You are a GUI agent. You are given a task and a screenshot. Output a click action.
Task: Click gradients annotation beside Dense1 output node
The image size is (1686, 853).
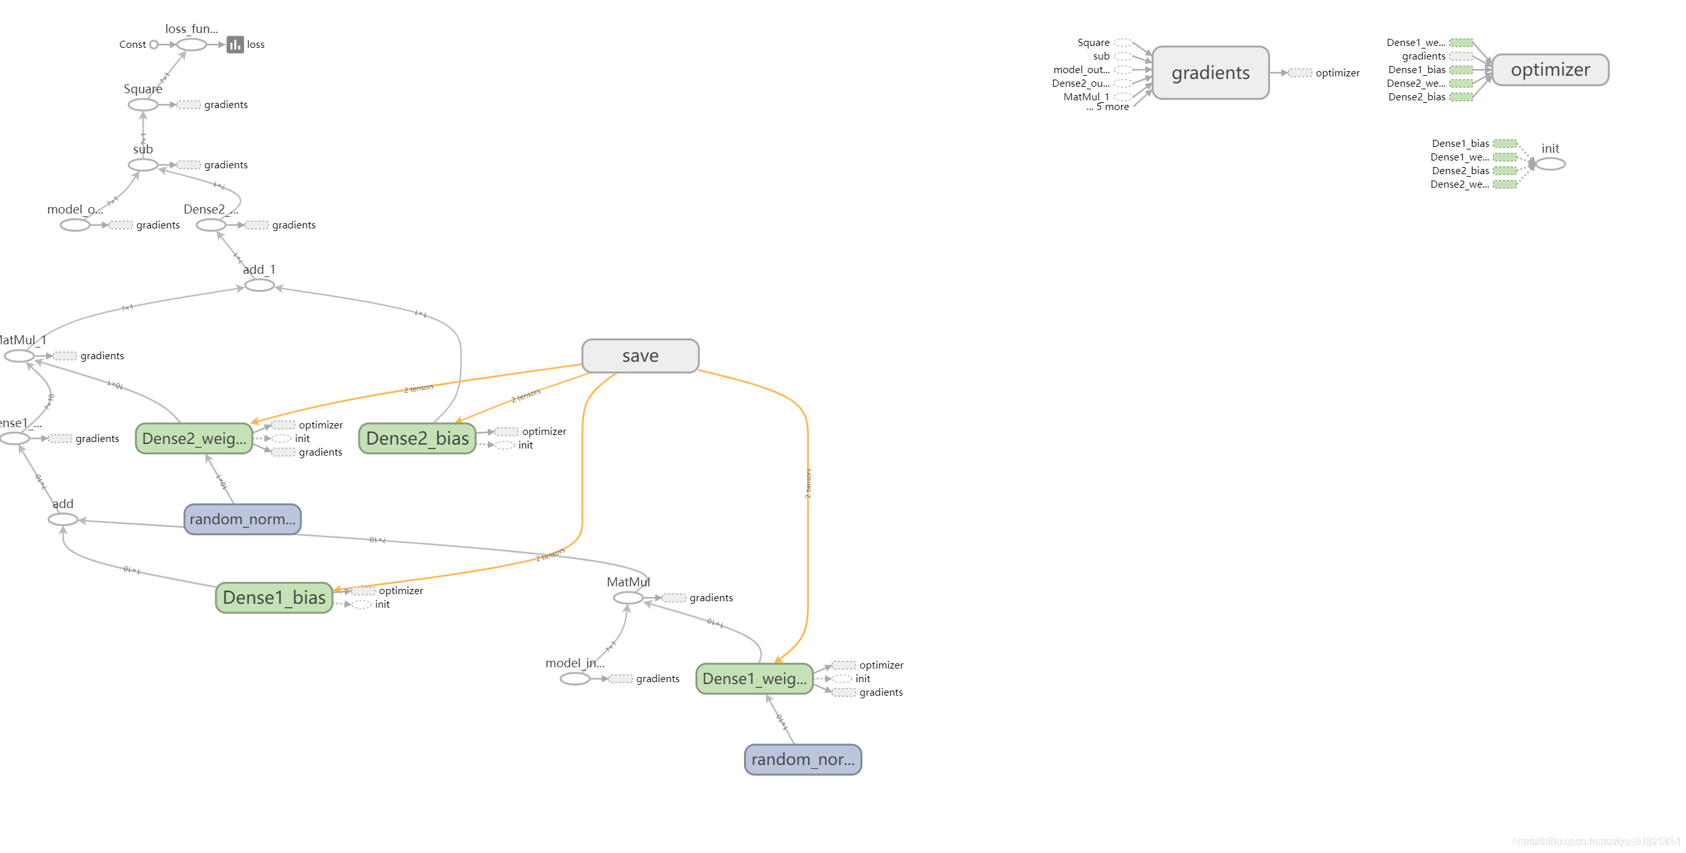coord(85,439)
